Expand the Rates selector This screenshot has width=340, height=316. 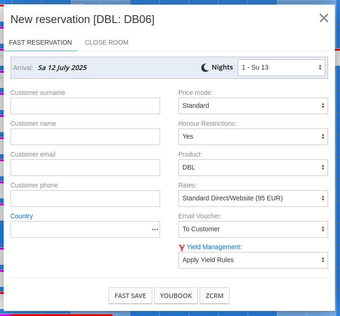tap(253, 198)
